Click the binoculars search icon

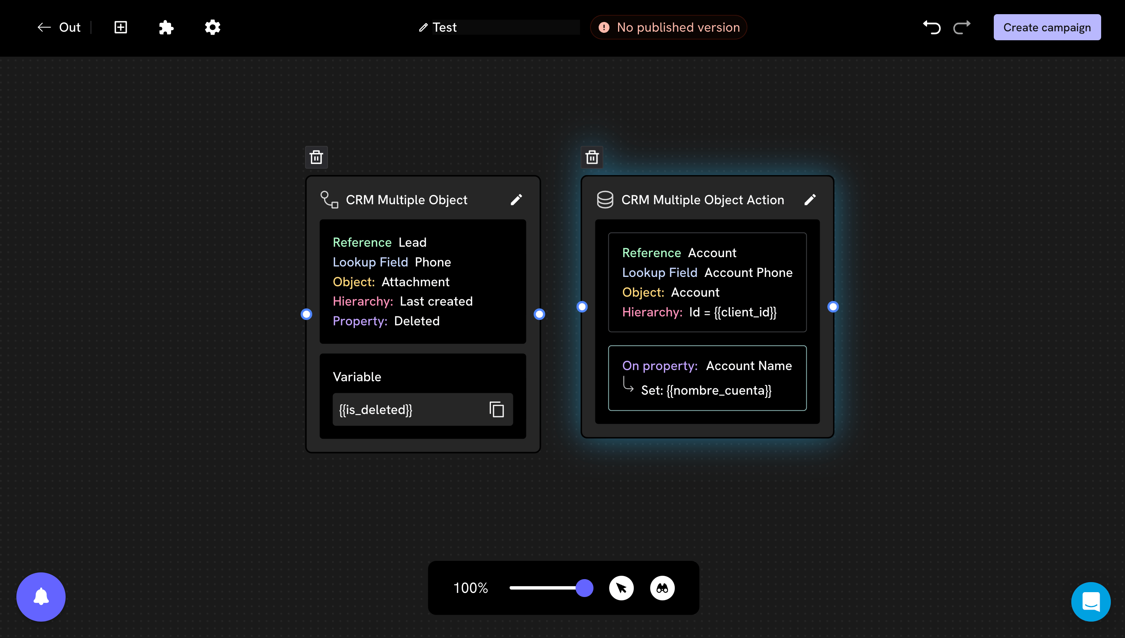(662, 588)
